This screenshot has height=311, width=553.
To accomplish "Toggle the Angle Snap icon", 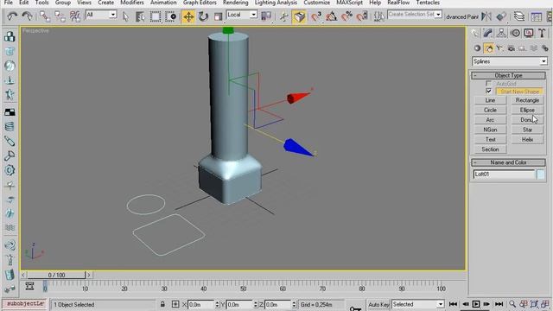I will [331, 16].
